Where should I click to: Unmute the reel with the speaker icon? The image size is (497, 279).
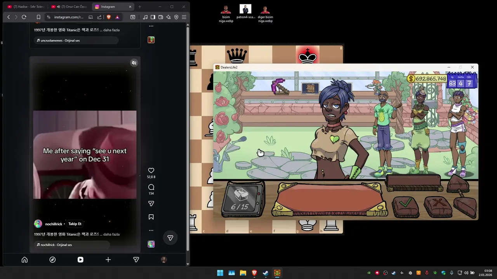(134, 63)
